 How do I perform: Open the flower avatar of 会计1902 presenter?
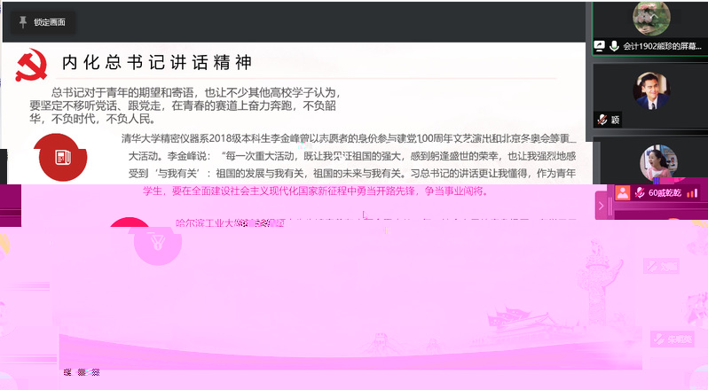tap(651, 18)
